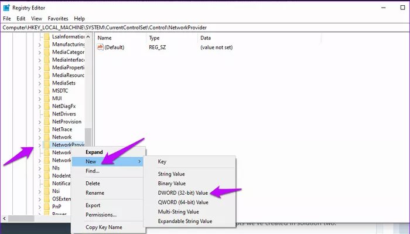Choose Permissions... in the context menu
The image size is (410, 234).
[108, 215]
